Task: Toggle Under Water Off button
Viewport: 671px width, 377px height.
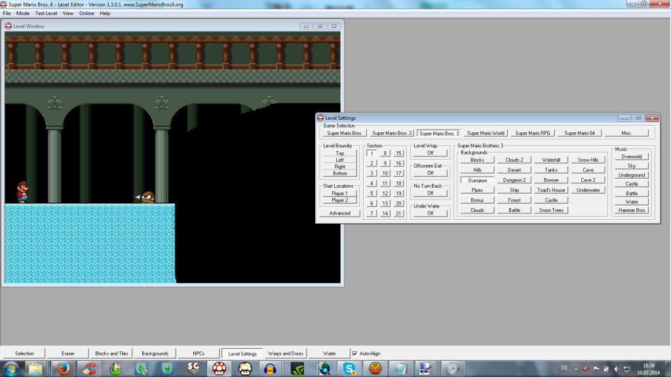Action: tap(430, 213)
